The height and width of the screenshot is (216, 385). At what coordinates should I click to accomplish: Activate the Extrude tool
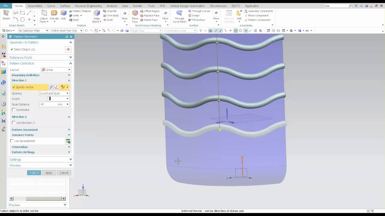pyautogui.click(x=54, y=15)
